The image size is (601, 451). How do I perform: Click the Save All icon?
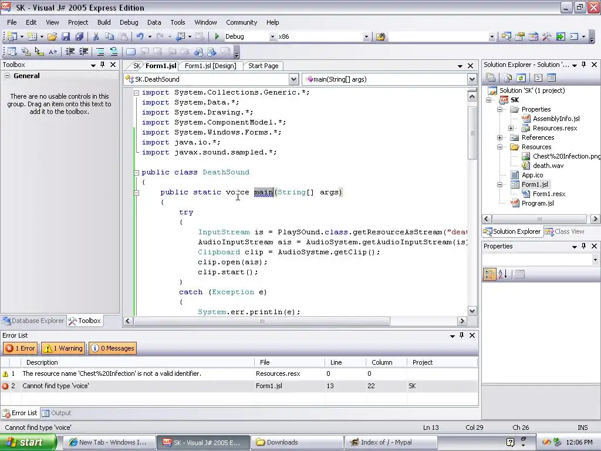pos(79,36)
